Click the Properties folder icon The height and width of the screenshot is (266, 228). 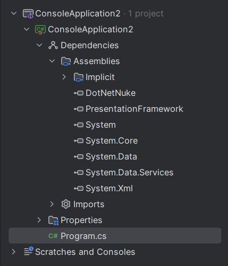[53, 220]
